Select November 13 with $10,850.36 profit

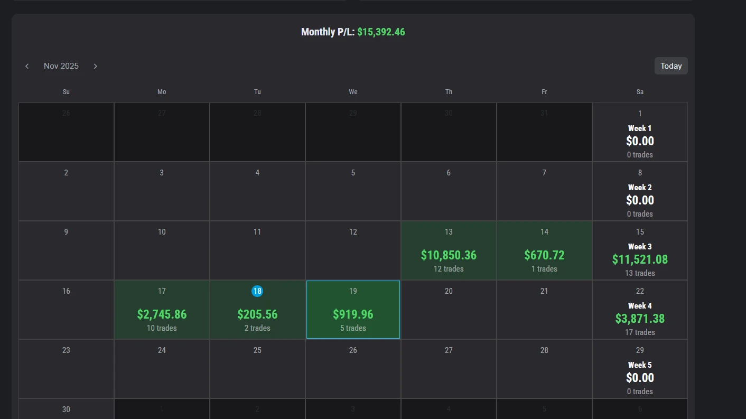pyautogui.click(x=449, y=250)
